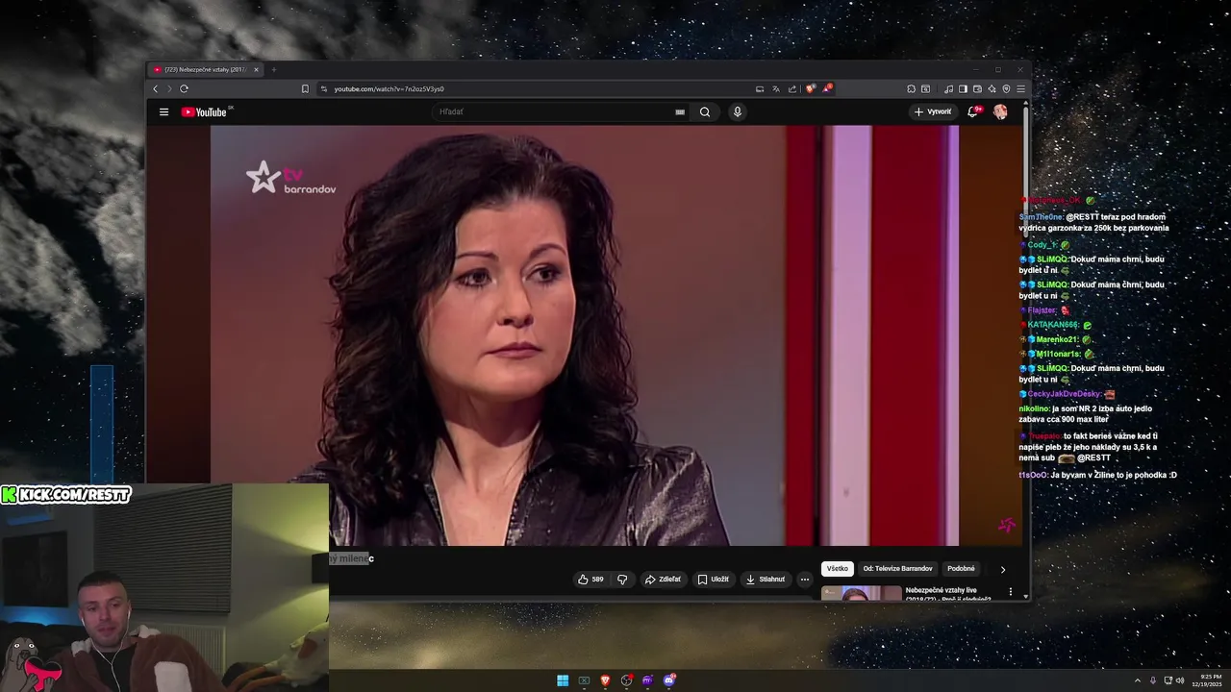Select the Od: Televize Barrandov chip

pos(897,568)
